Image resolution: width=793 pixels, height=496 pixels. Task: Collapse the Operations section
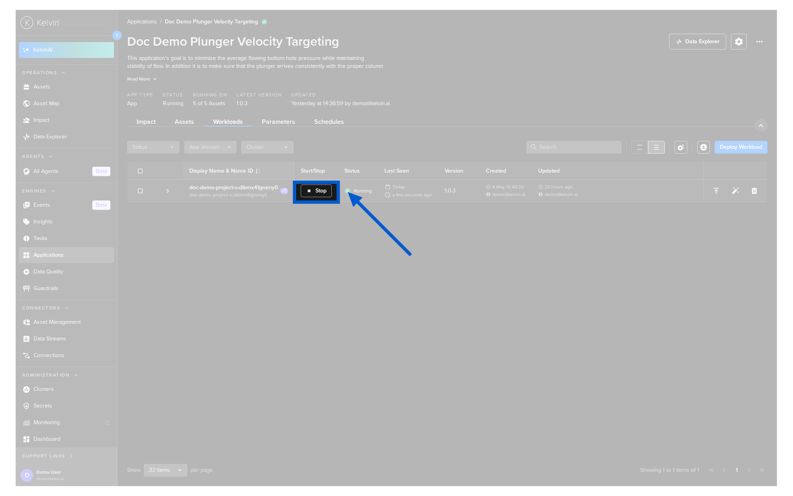[43, 73]
